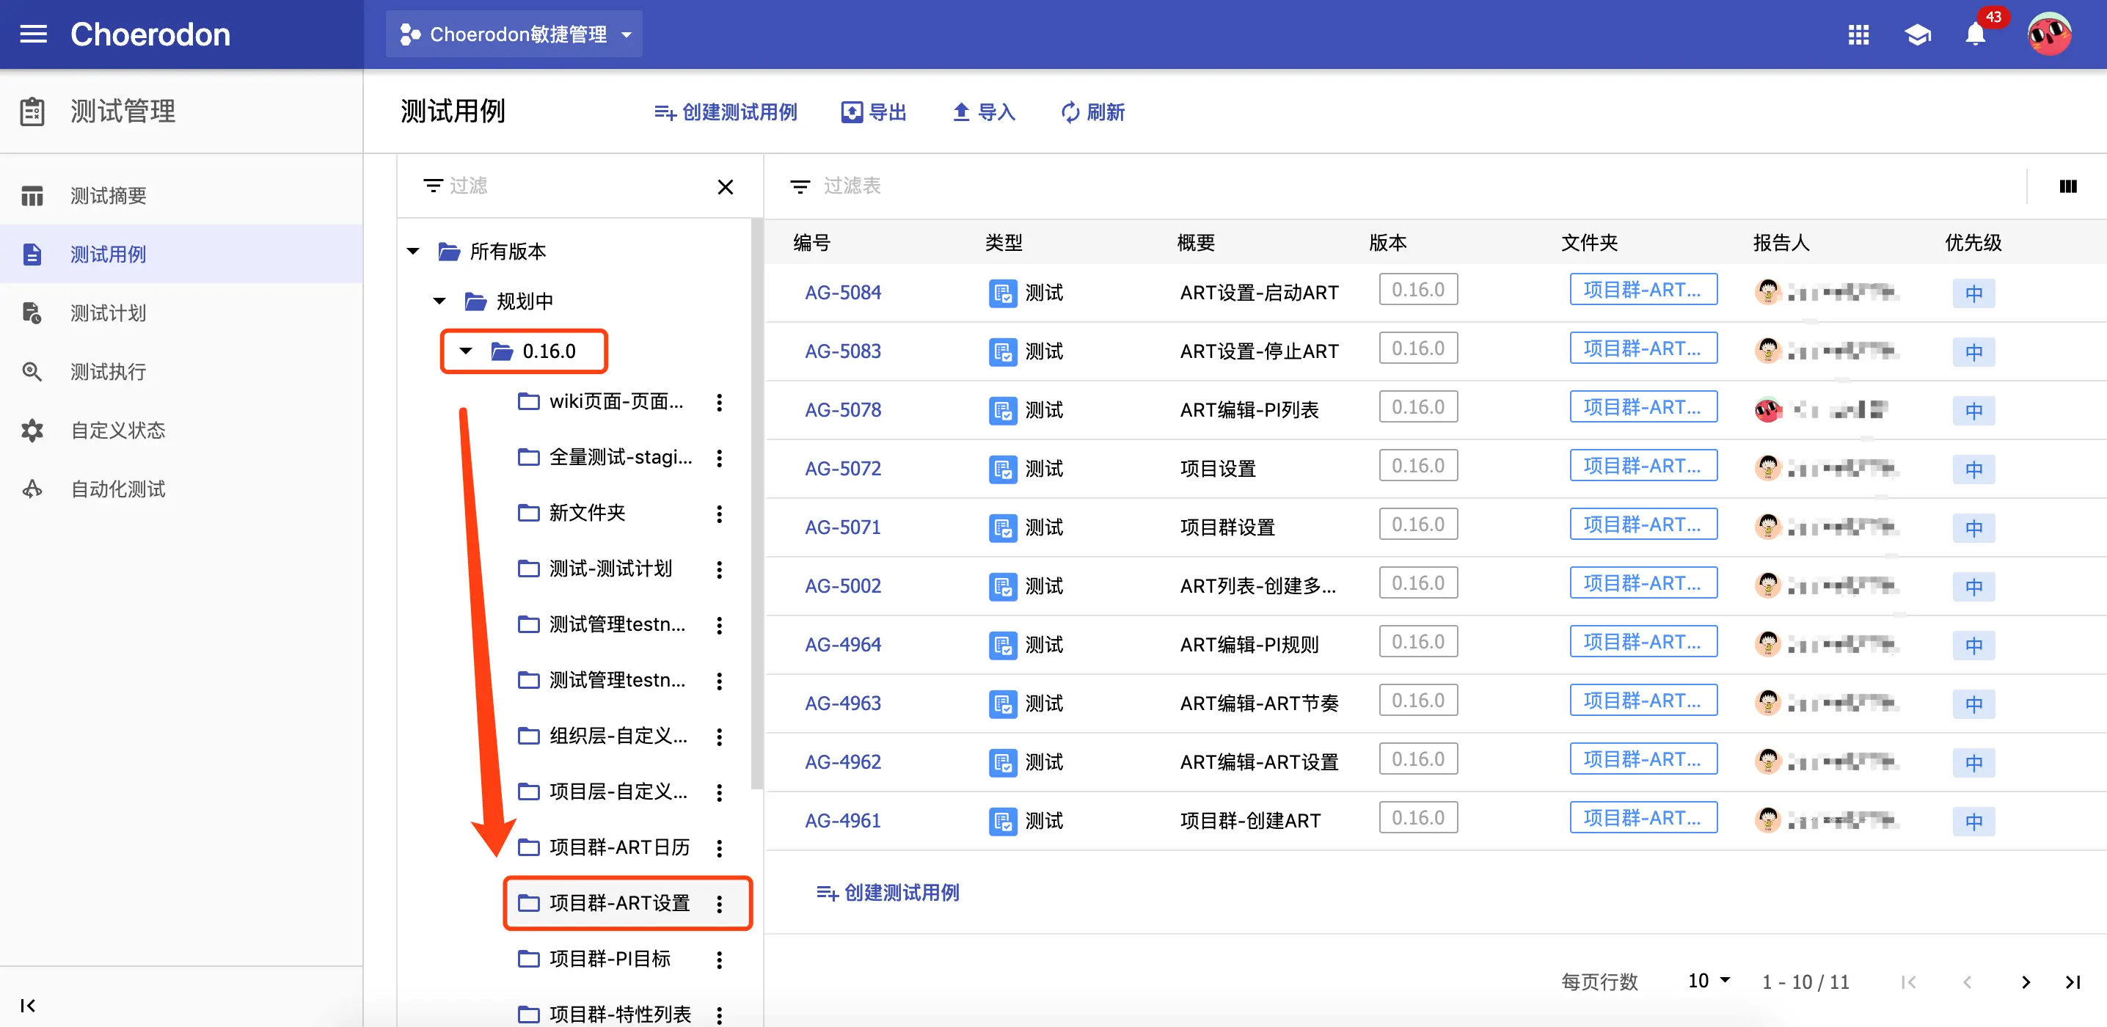Open the hamburger menu icon
Viewport: 2107px width, 1027px height.
[x=33, y=34]
